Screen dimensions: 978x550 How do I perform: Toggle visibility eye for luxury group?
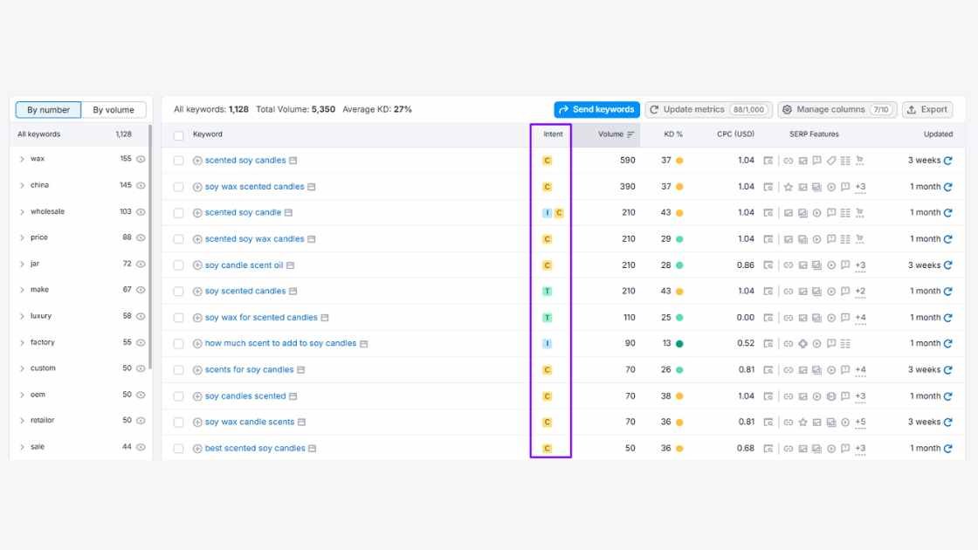(141, 316)
